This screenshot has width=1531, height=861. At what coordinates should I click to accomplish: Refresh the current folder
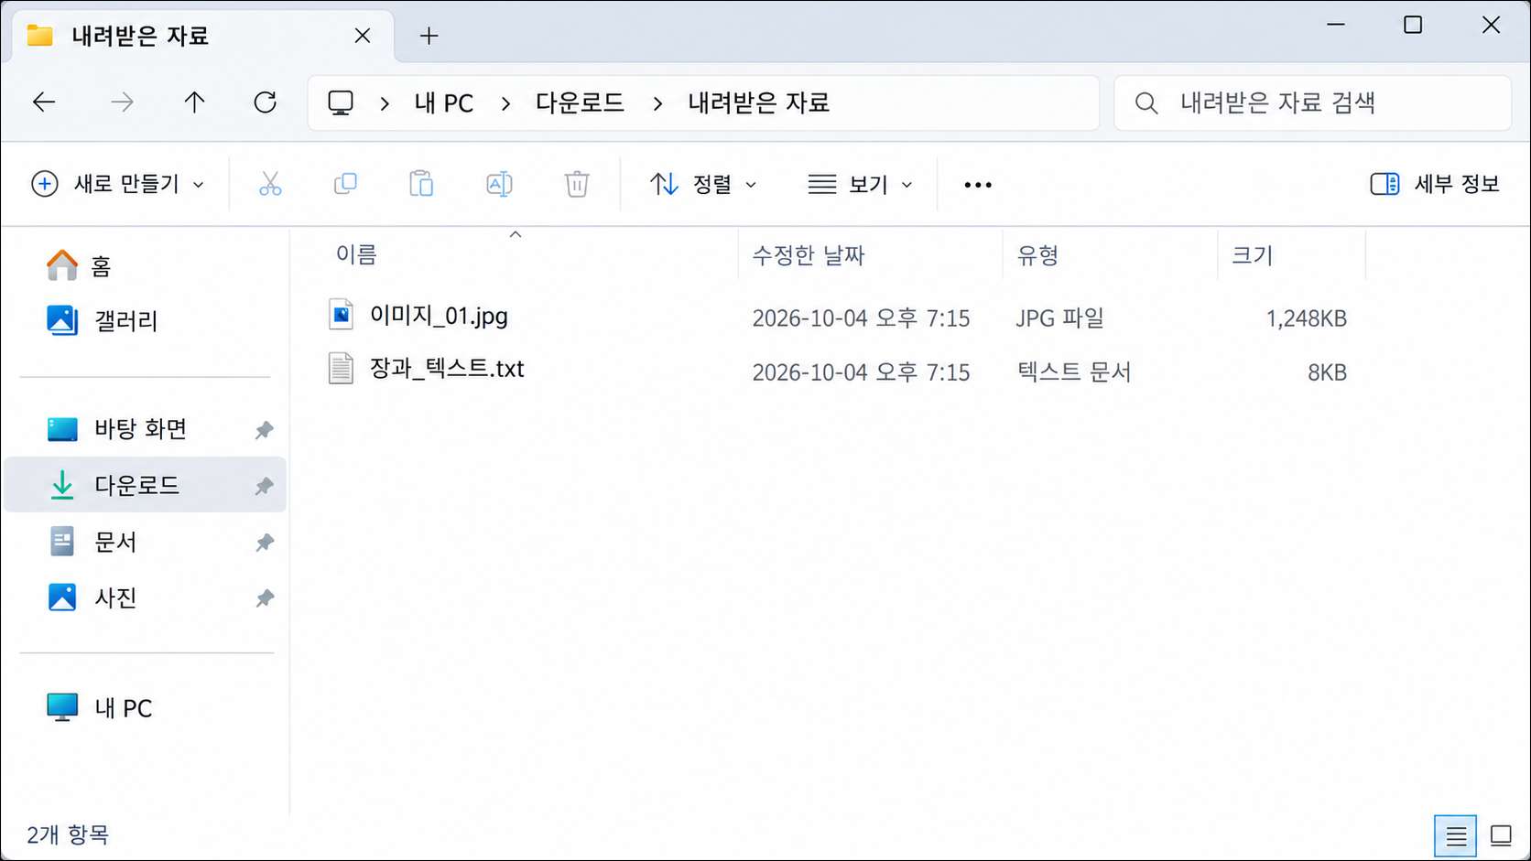(266, 102)
